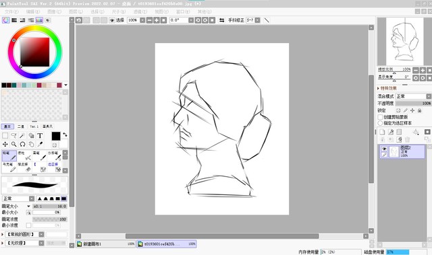The image size is (432, 255).
Task: Switch to the 画具尺 tool tab
Action: [47, 126]
